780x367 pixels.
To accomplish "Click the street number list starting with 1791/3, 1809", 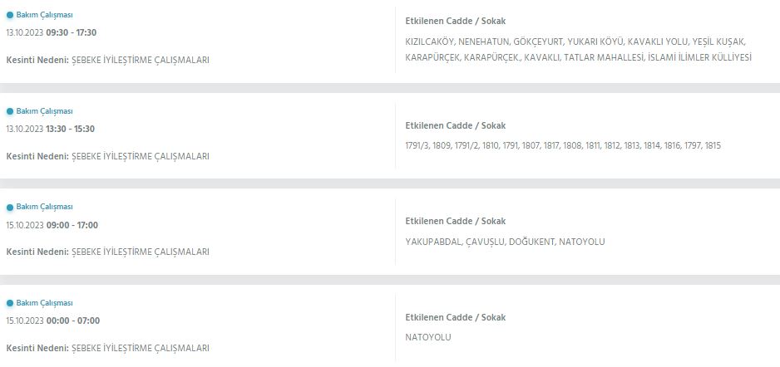I will (562, 145).
